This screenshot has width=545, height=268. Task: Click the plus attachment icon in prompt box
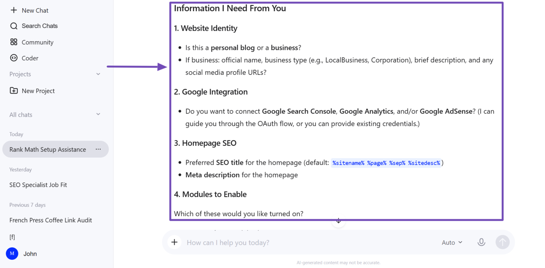(174, 242)
